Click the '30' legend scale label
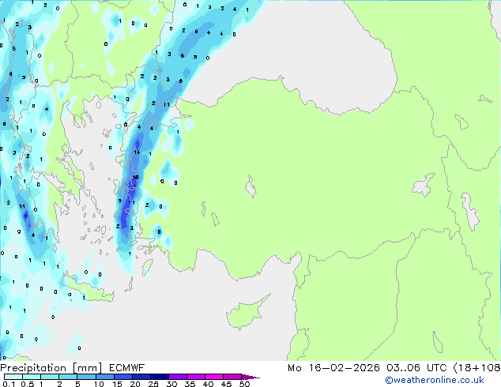 click(x=172, y=384)
